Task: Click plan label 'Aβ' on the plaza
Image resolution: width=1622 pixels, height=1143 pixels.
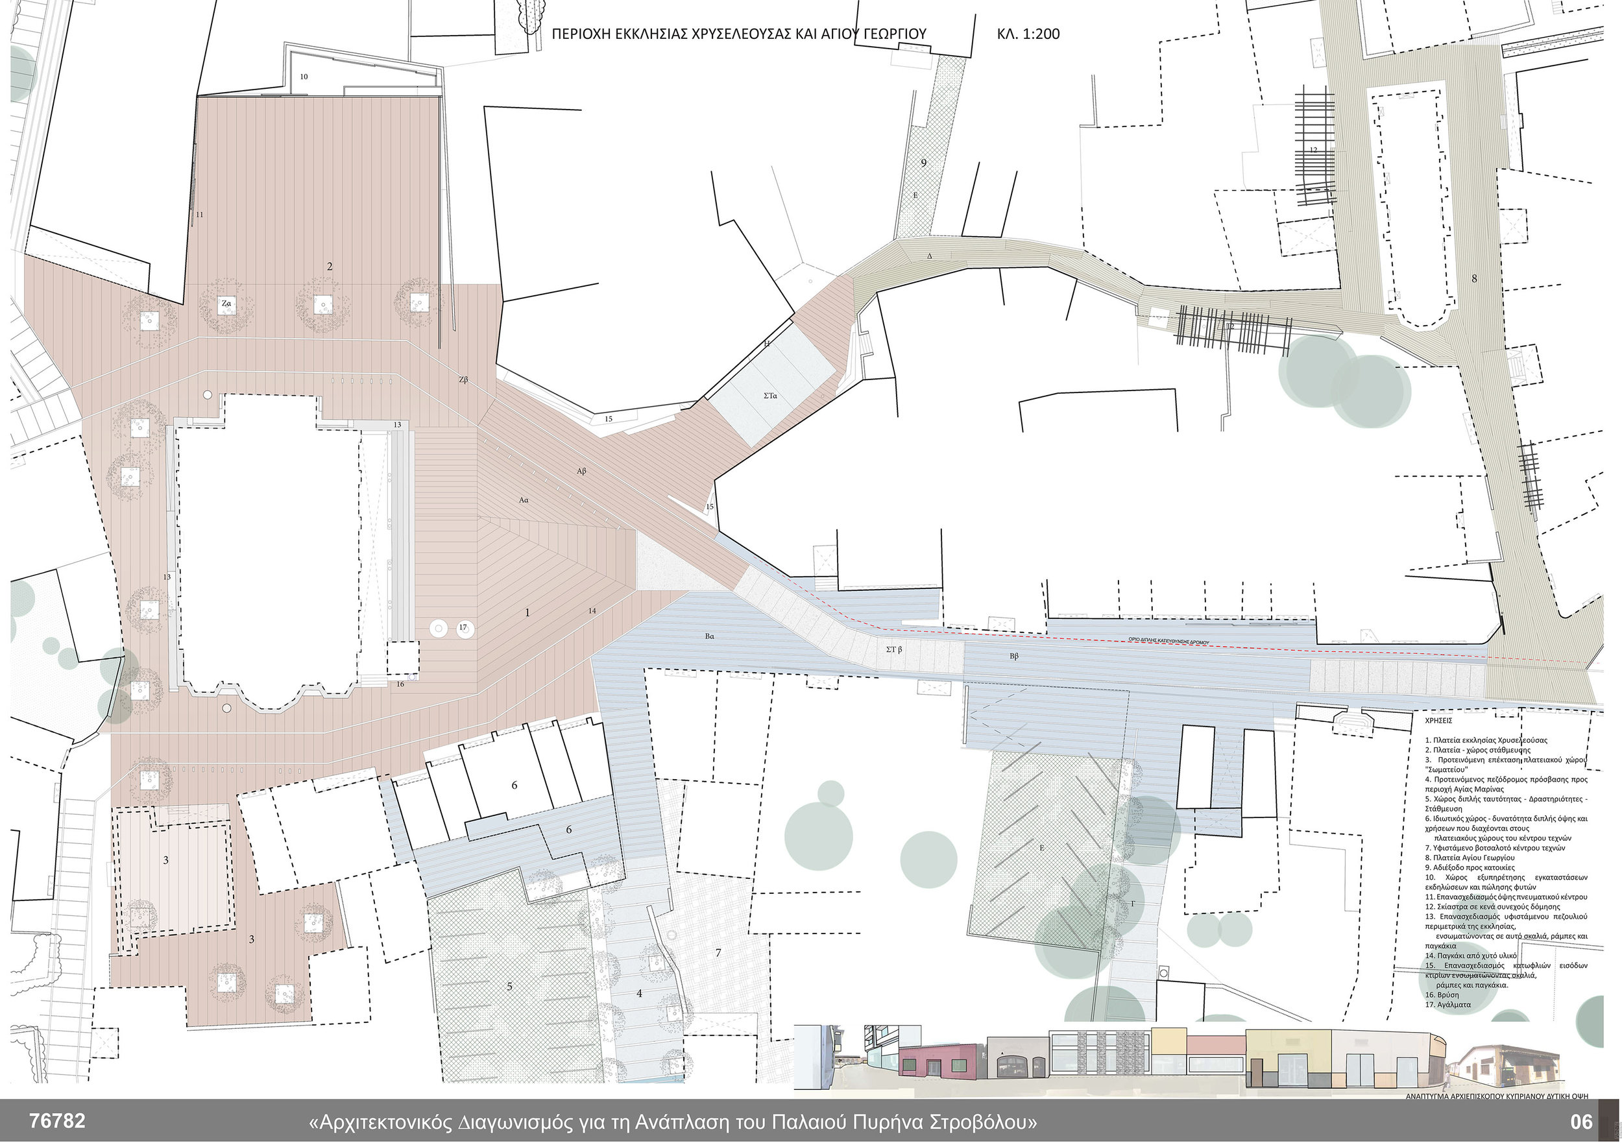Action: pyautogui.click(x=581, y=471)
